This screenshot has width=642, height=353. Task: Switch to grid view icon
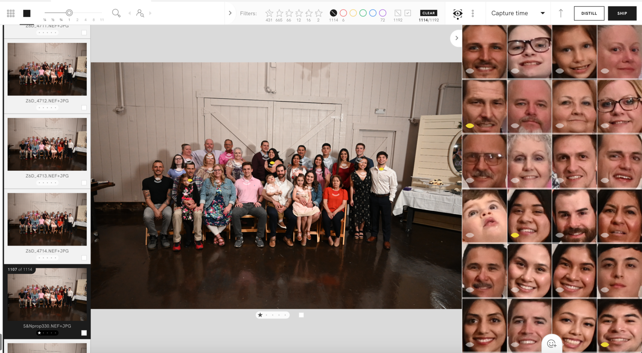pyautogui.click(x=11, y=13)
